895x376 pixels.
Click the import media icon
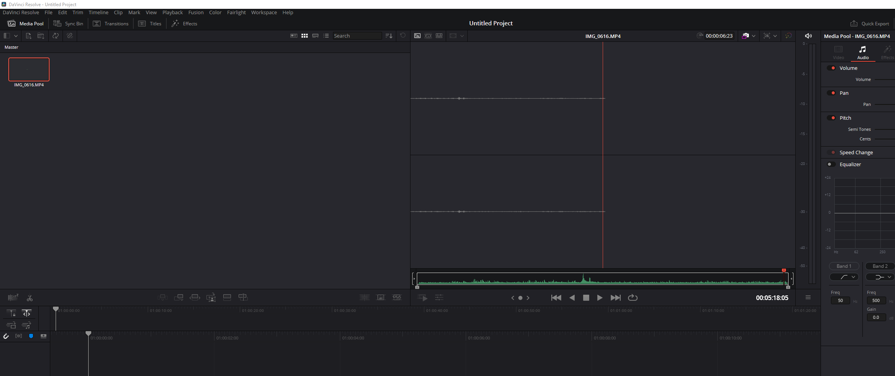(x=28, y=36)
